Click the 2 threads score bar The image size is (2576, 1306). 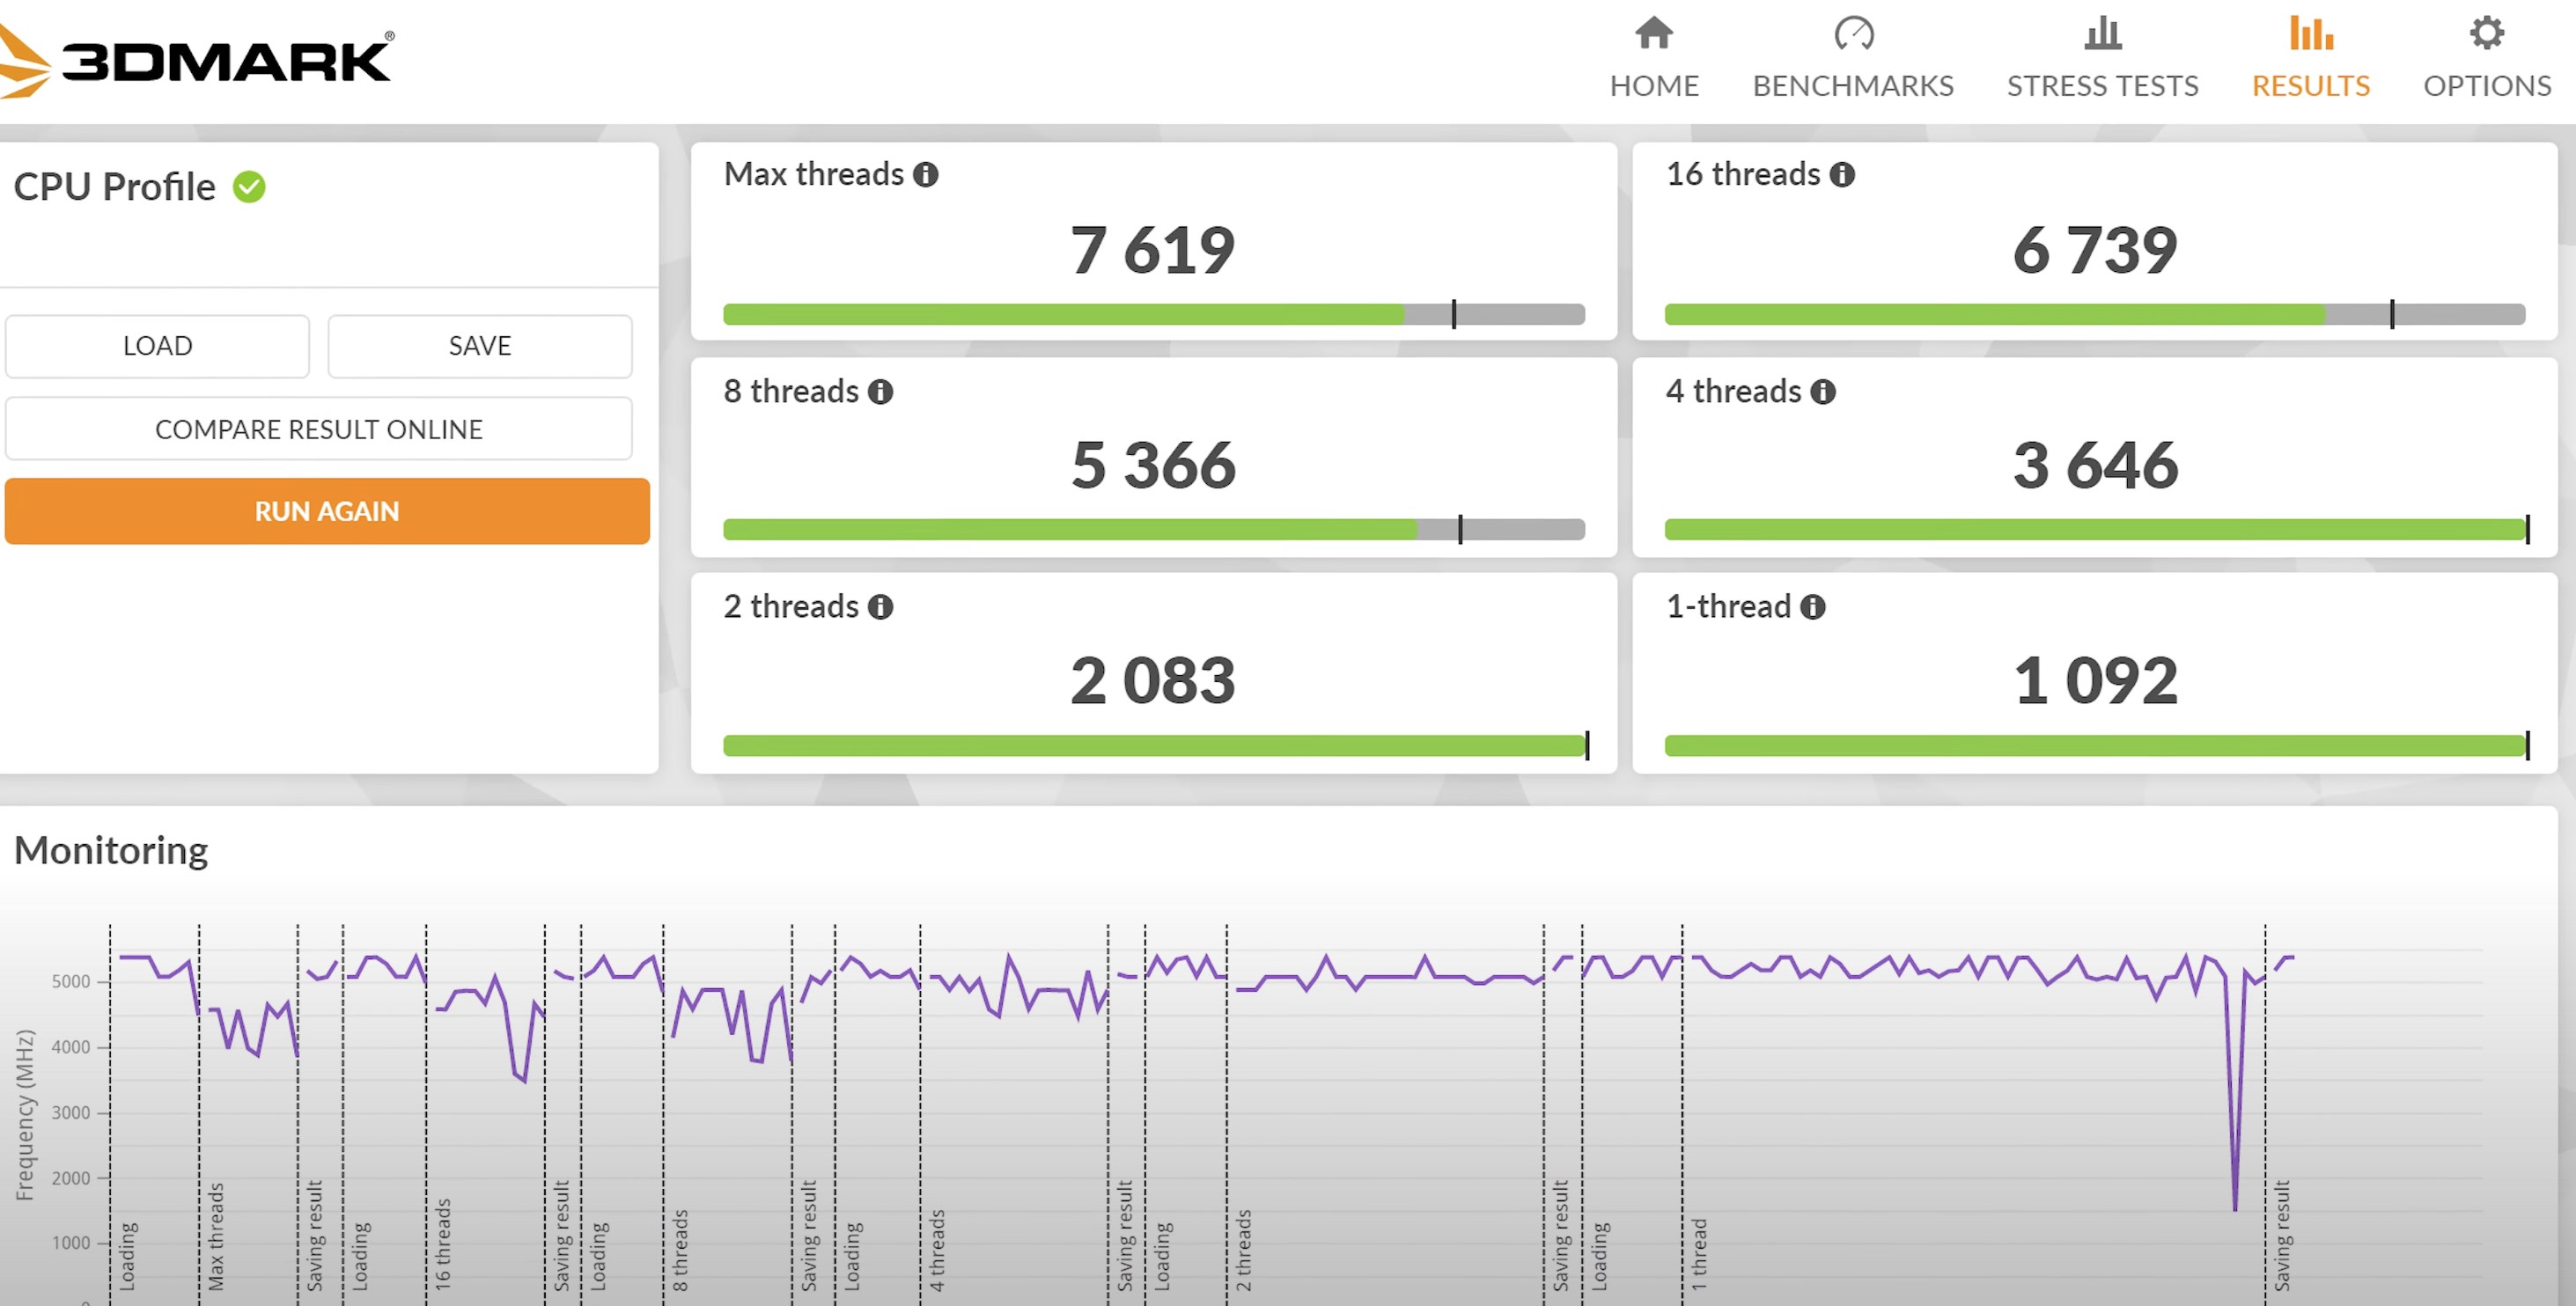point(1156,745)
